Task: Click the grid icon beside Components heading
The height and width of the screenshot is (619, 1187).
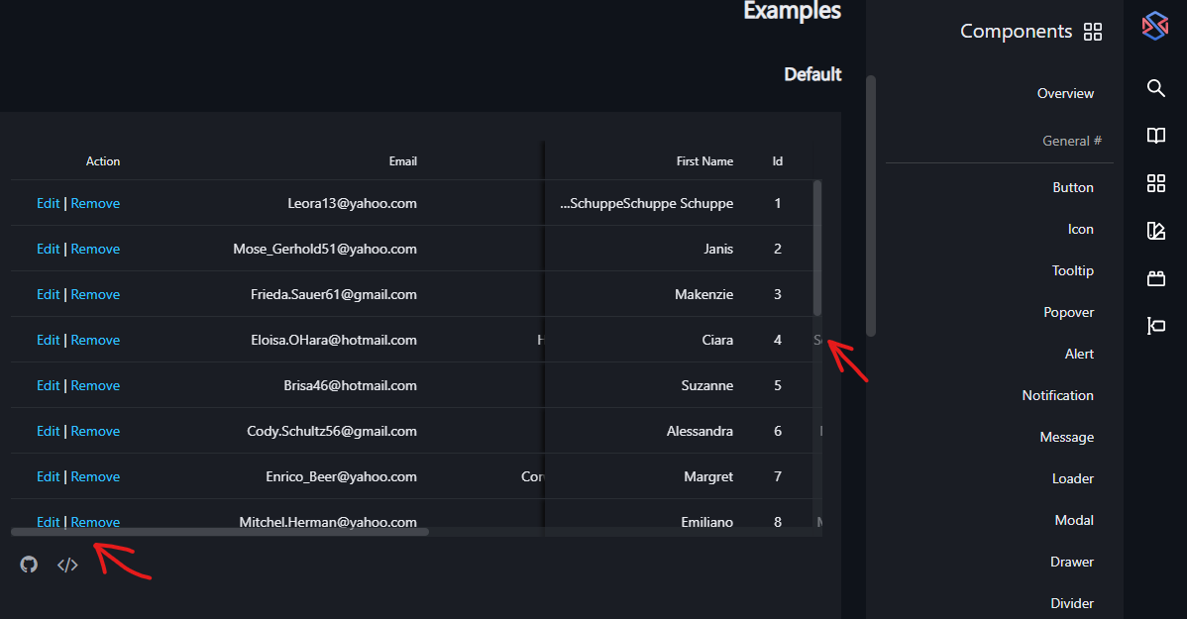Action: pyautogui.click(x=1093, y=31)
